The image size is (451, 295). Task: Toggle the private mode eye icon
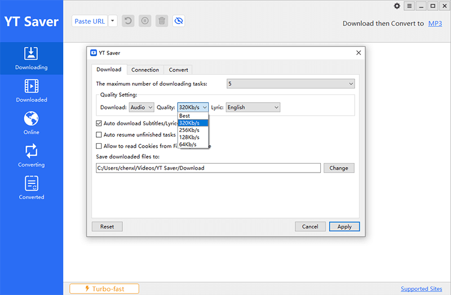pos(179,21)
